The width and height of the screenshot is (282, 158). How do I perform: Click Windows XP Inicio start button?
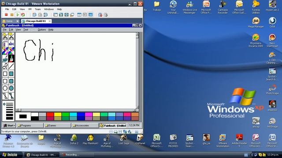[x=11, y=154]
